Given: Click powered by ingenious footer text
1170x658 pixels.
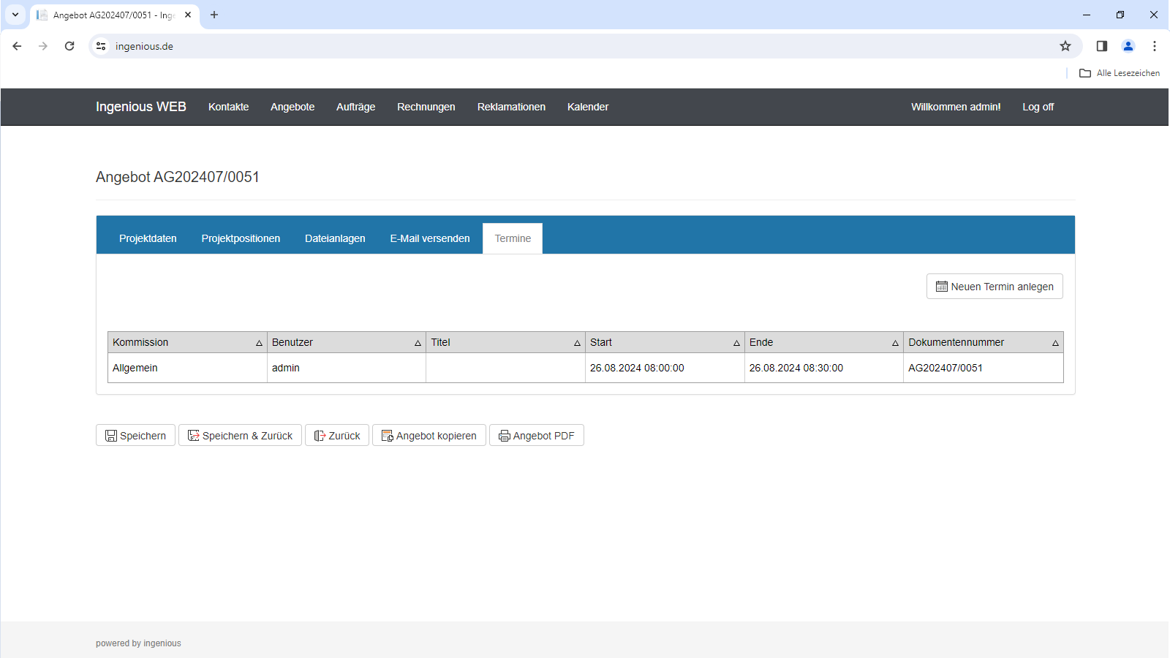Looking at the screenshot, I should click(138, 643).
